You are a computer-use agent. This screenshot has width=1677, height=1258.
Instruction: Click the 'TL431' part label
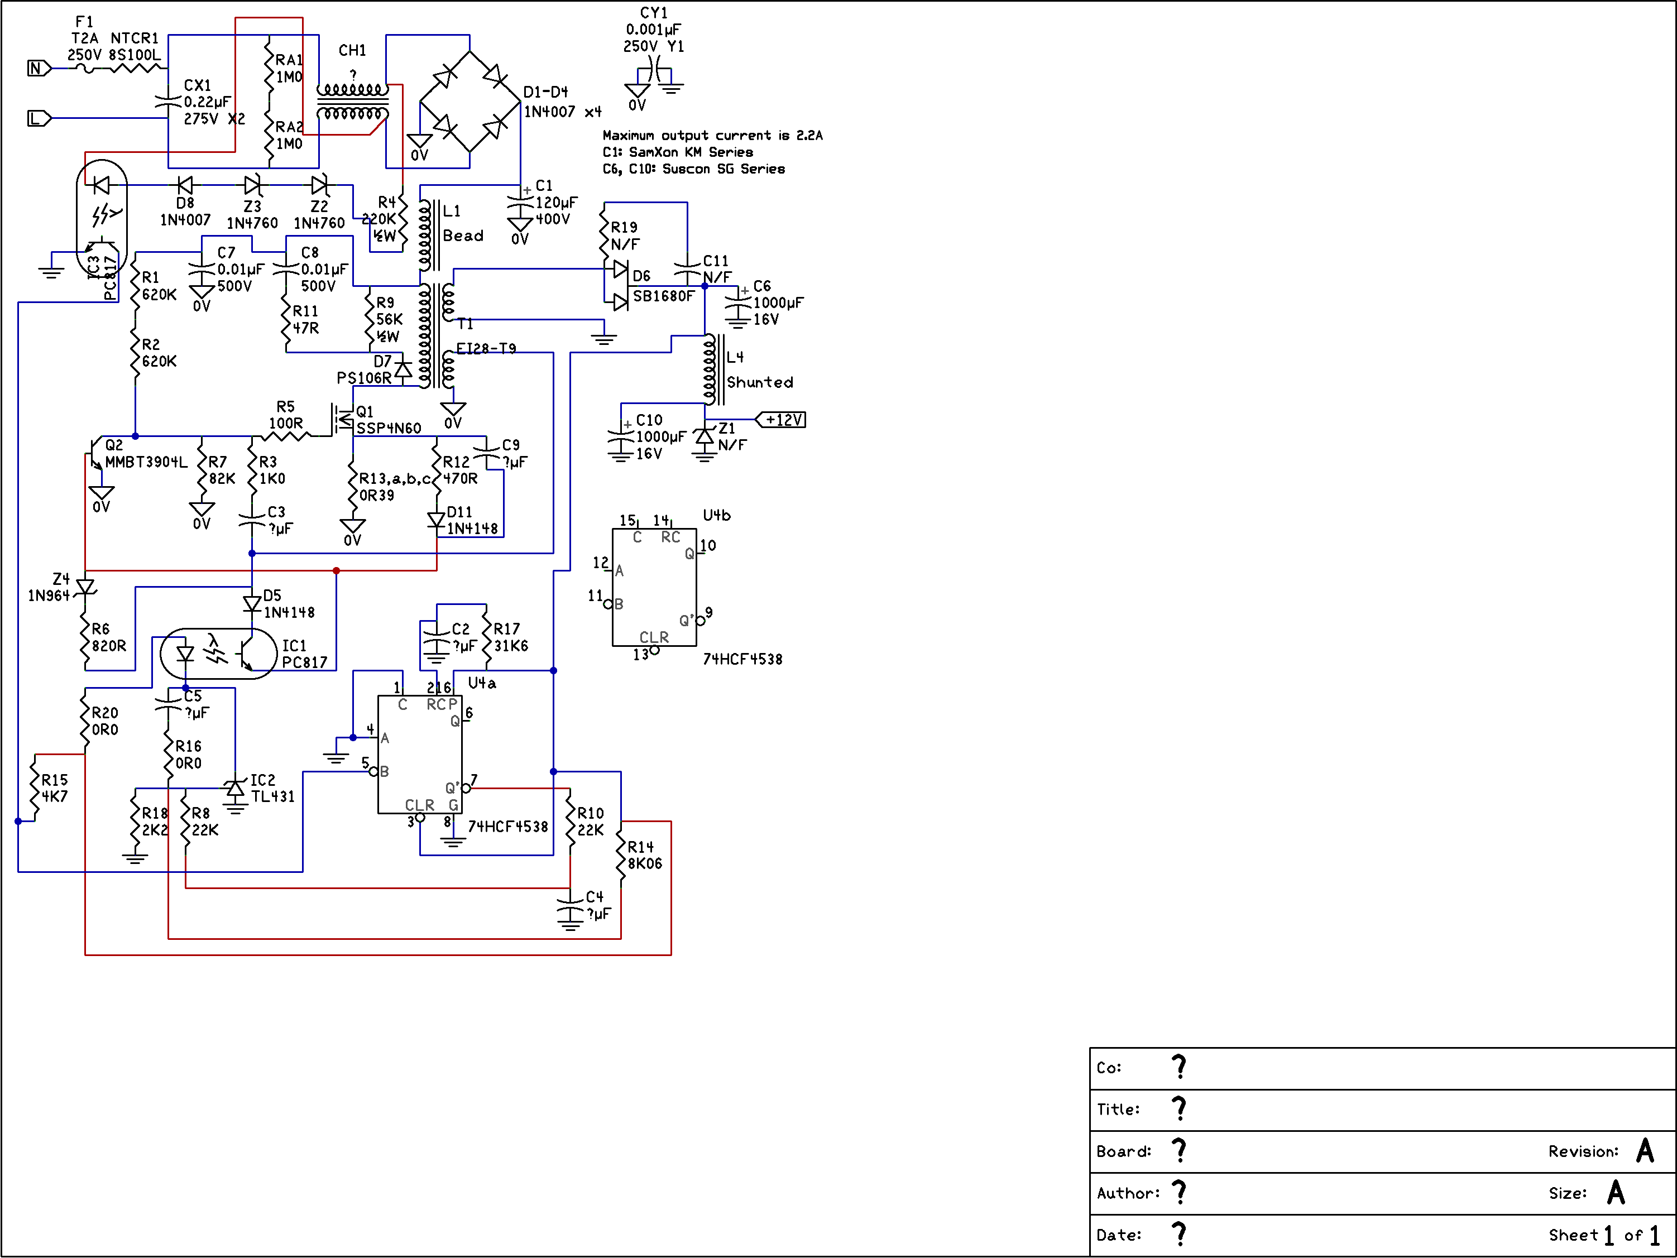point(273,796)
